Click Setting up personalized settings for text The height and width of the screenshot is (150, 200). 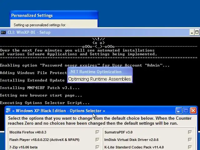pos(40,25)
